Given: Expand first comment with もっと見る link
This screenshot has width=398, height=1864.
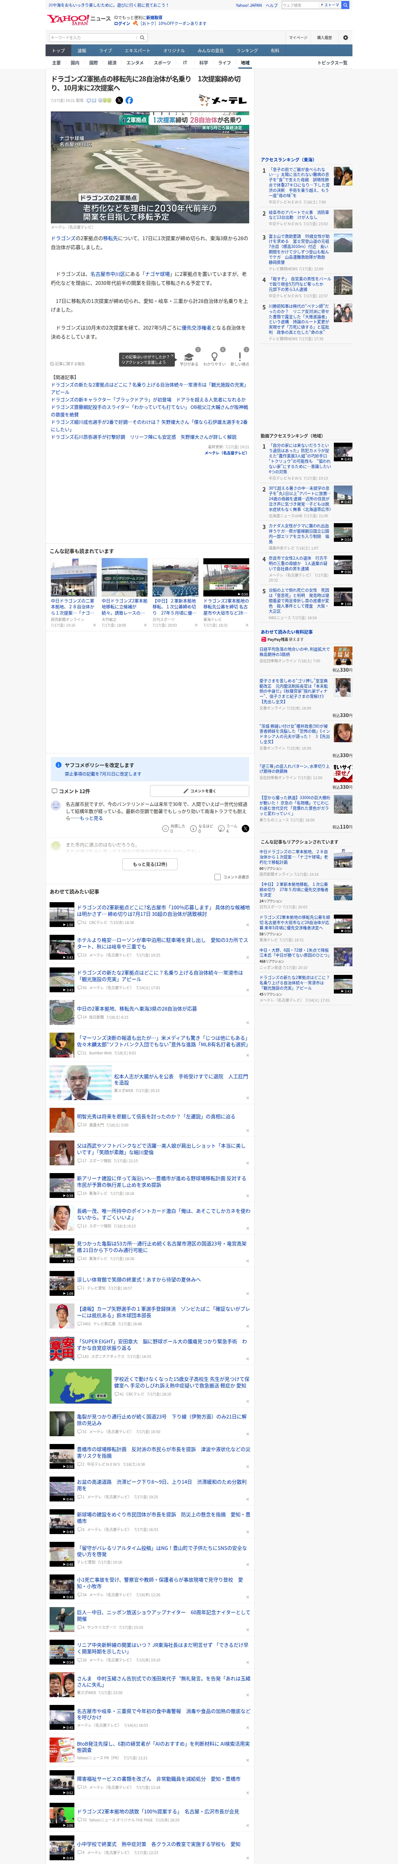Looking at the screenshot, I should pos(91,818).
